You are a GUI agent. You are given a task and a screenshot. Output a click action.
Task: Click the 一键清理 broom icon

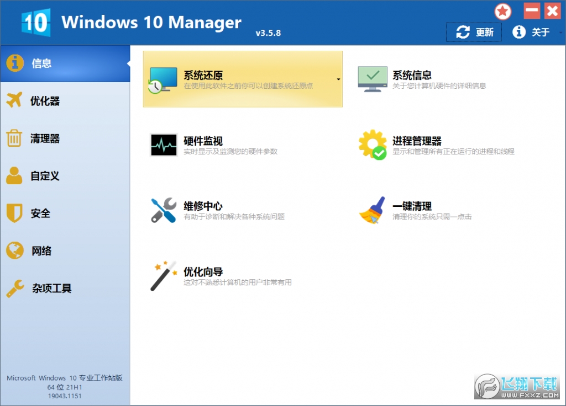coord(372,210)
